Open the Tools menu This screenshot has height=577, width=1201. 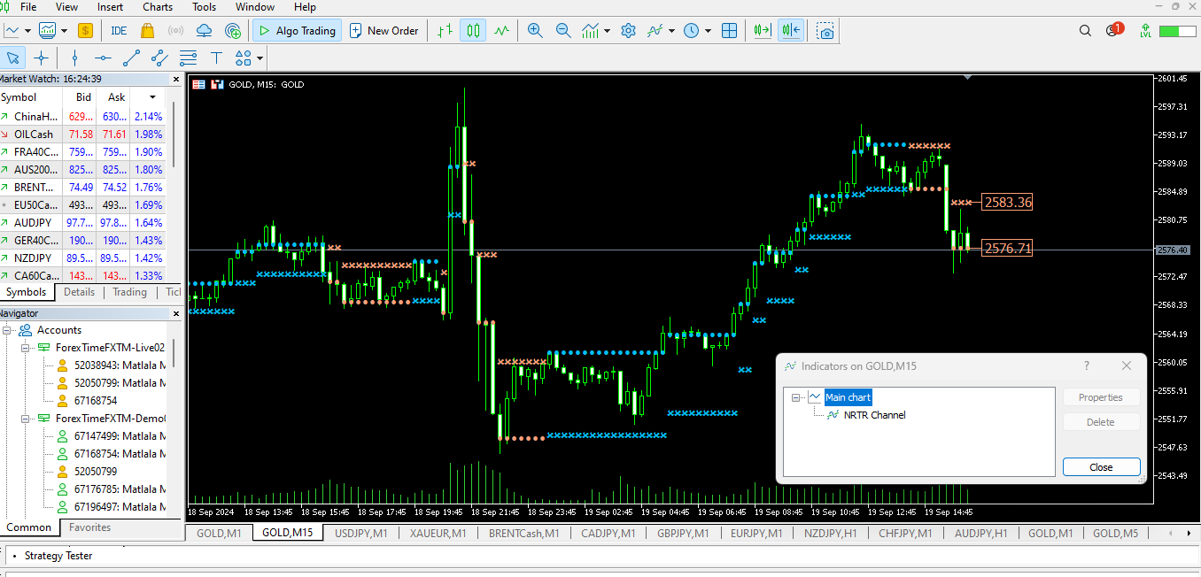coord(205,7)
